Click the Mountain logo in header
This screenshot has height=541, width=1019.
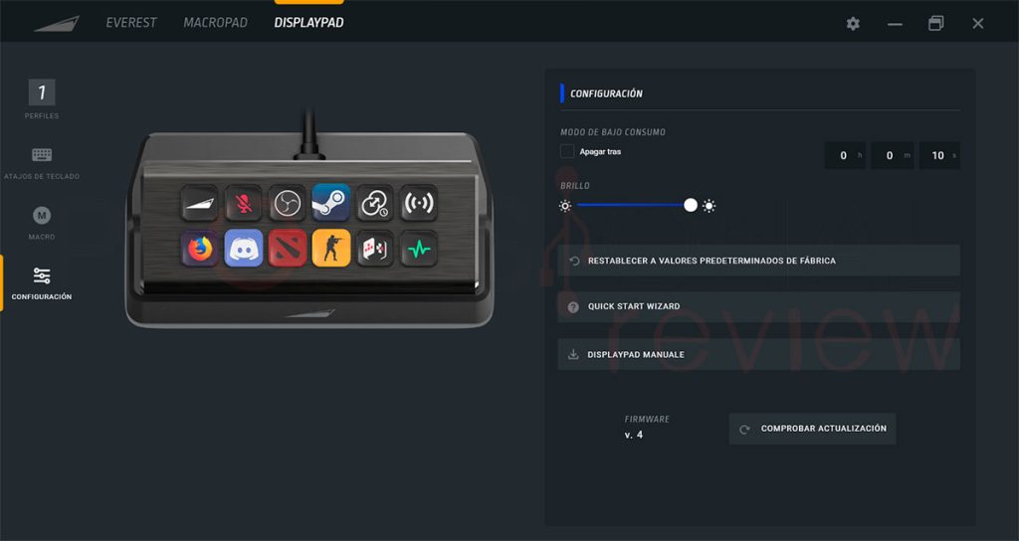coord(57,24)
